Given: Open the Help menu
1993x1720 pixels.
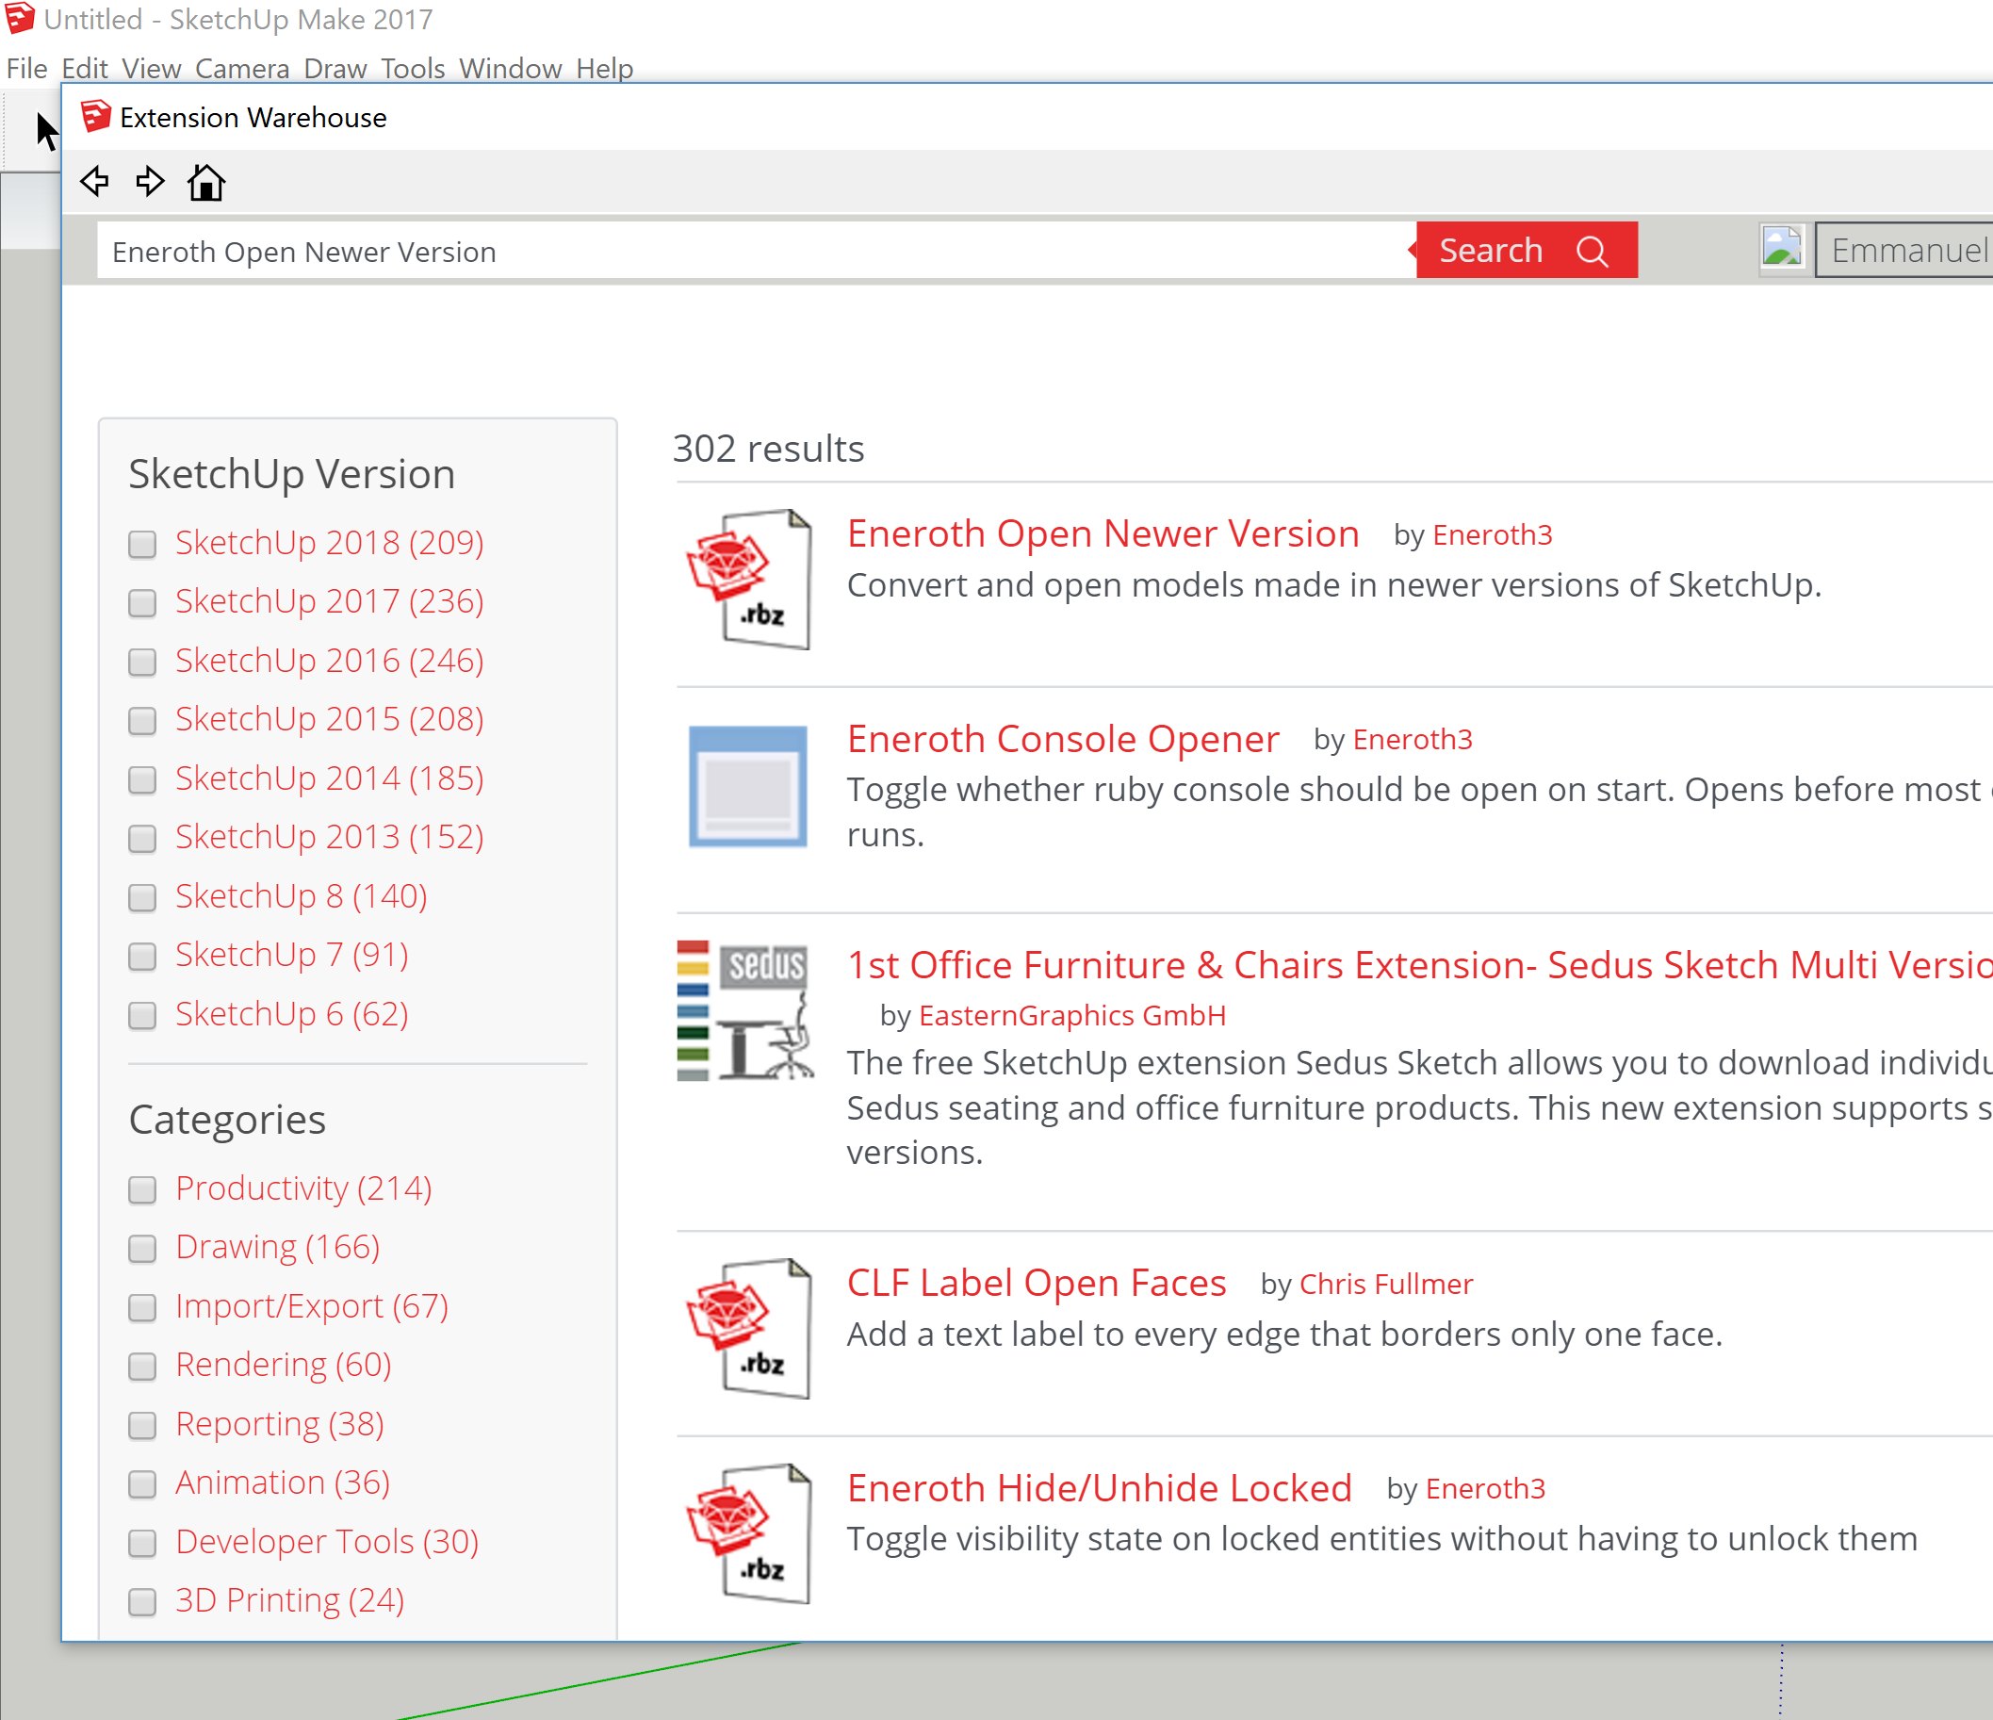Looking at the screenshot, I should (604, 68).
